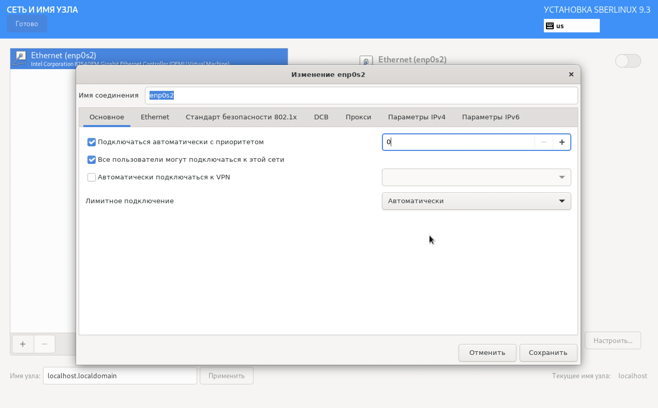Click the Ethernet adapter icon in list

pos(20,58)
